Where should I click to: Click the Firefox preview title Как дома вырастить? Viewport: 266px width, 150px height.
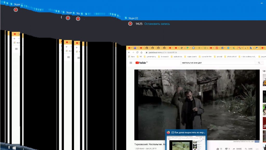pyautogui.click(x=188, y=132)
